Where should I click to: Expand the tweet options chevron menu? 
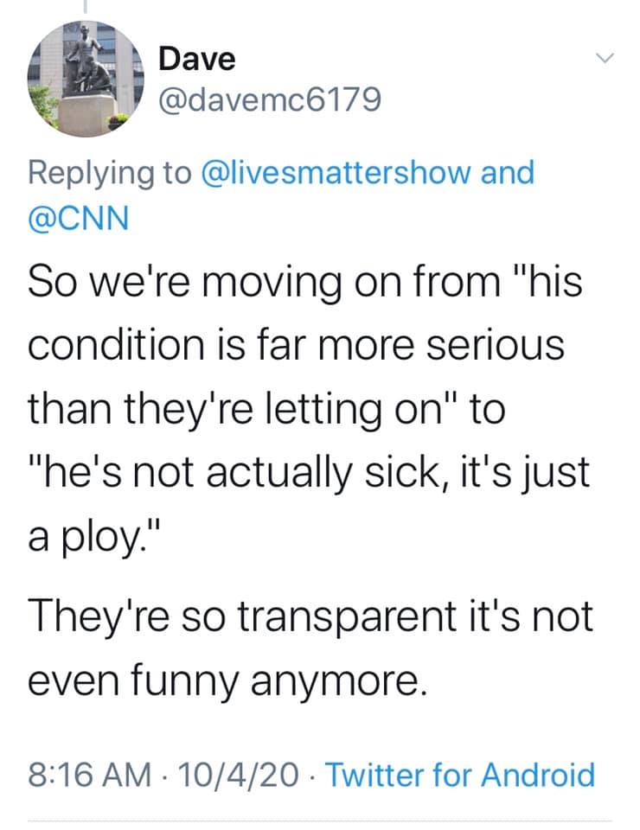tap(604, 57)
